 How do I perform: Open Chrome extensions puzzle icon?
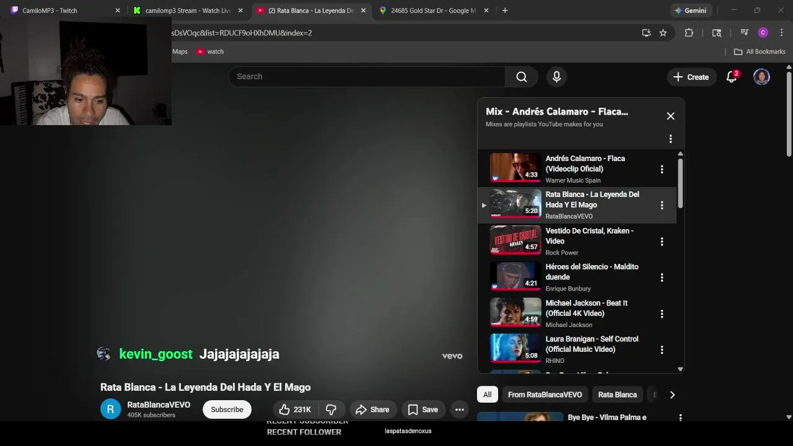pyautogui.click(x=689, y=33)
